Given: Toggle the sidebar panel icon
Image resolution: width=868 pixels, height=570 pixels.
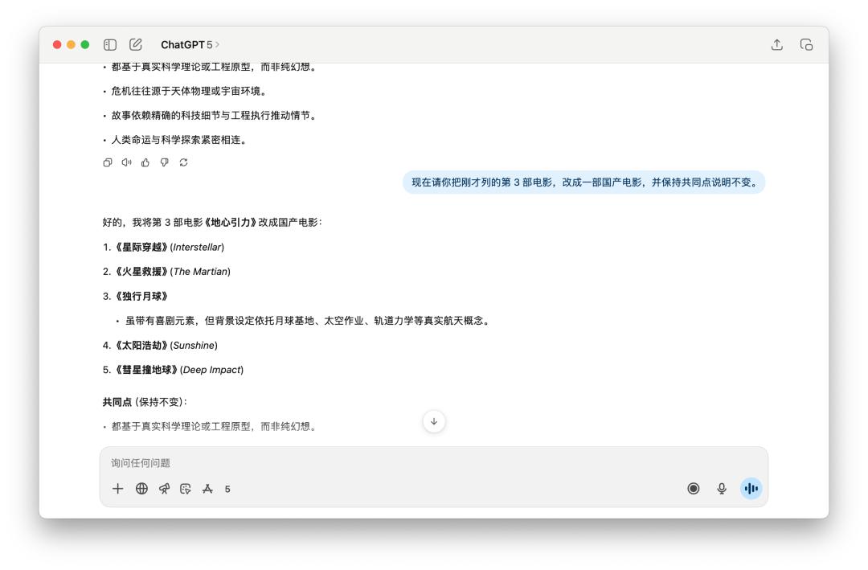Looking at the screenshot, I should point(109,45).
